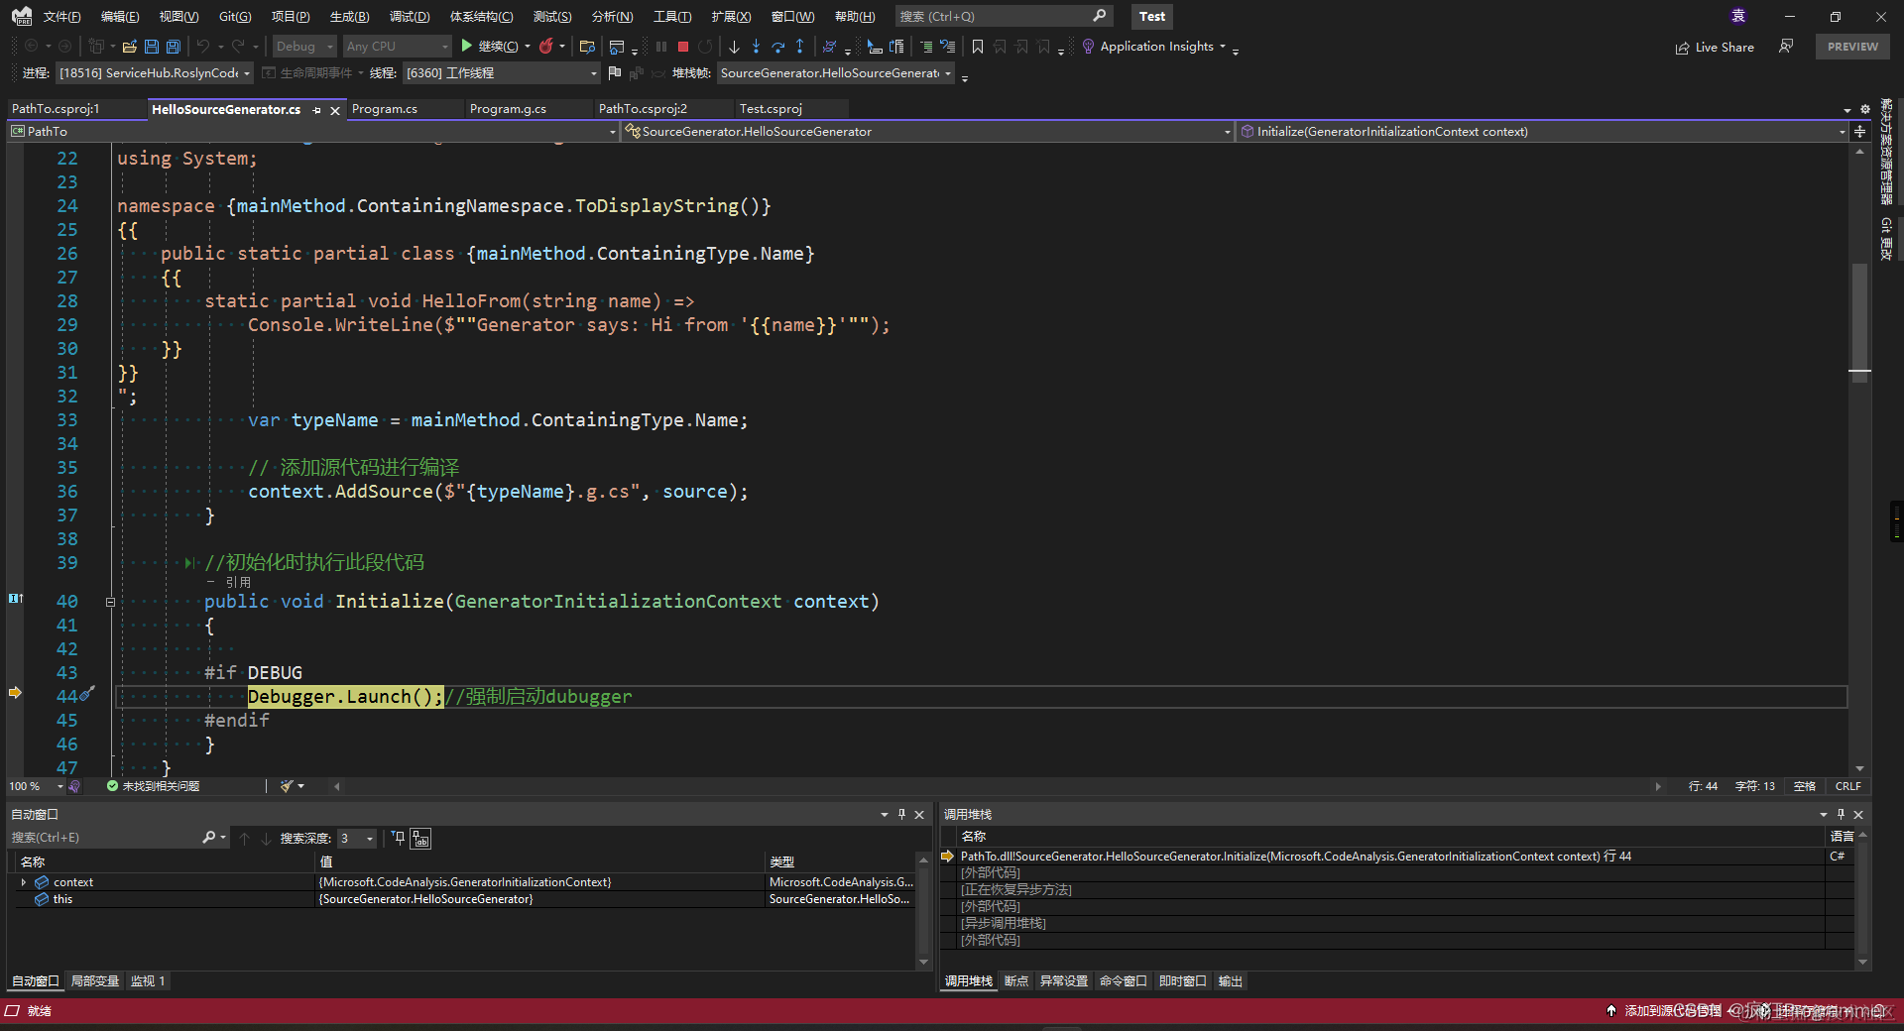
Task: Close the HelloSourceGenerator.cs tab
Action: 335,110
